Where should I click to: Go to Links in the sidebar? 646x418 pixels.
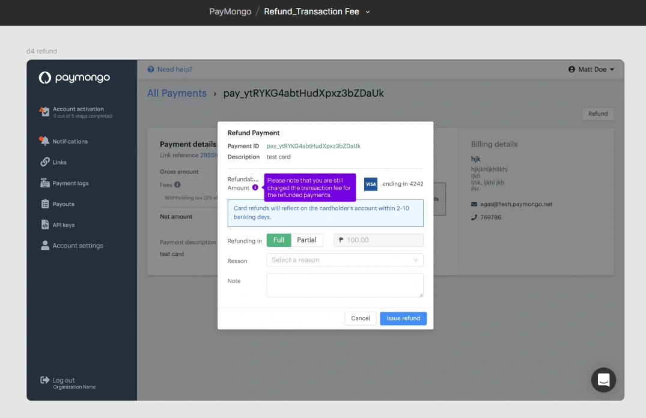(x=59, y=162)
